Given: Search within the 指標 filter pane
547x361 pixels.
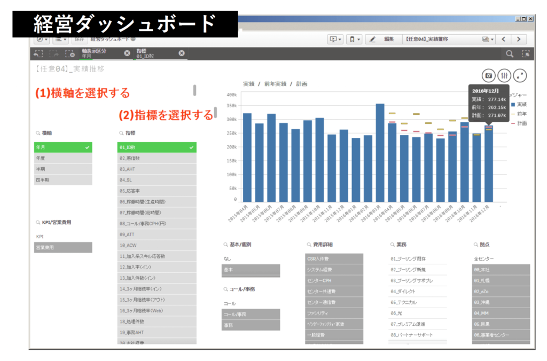Looking at the screenshot, I should [121, 133].
